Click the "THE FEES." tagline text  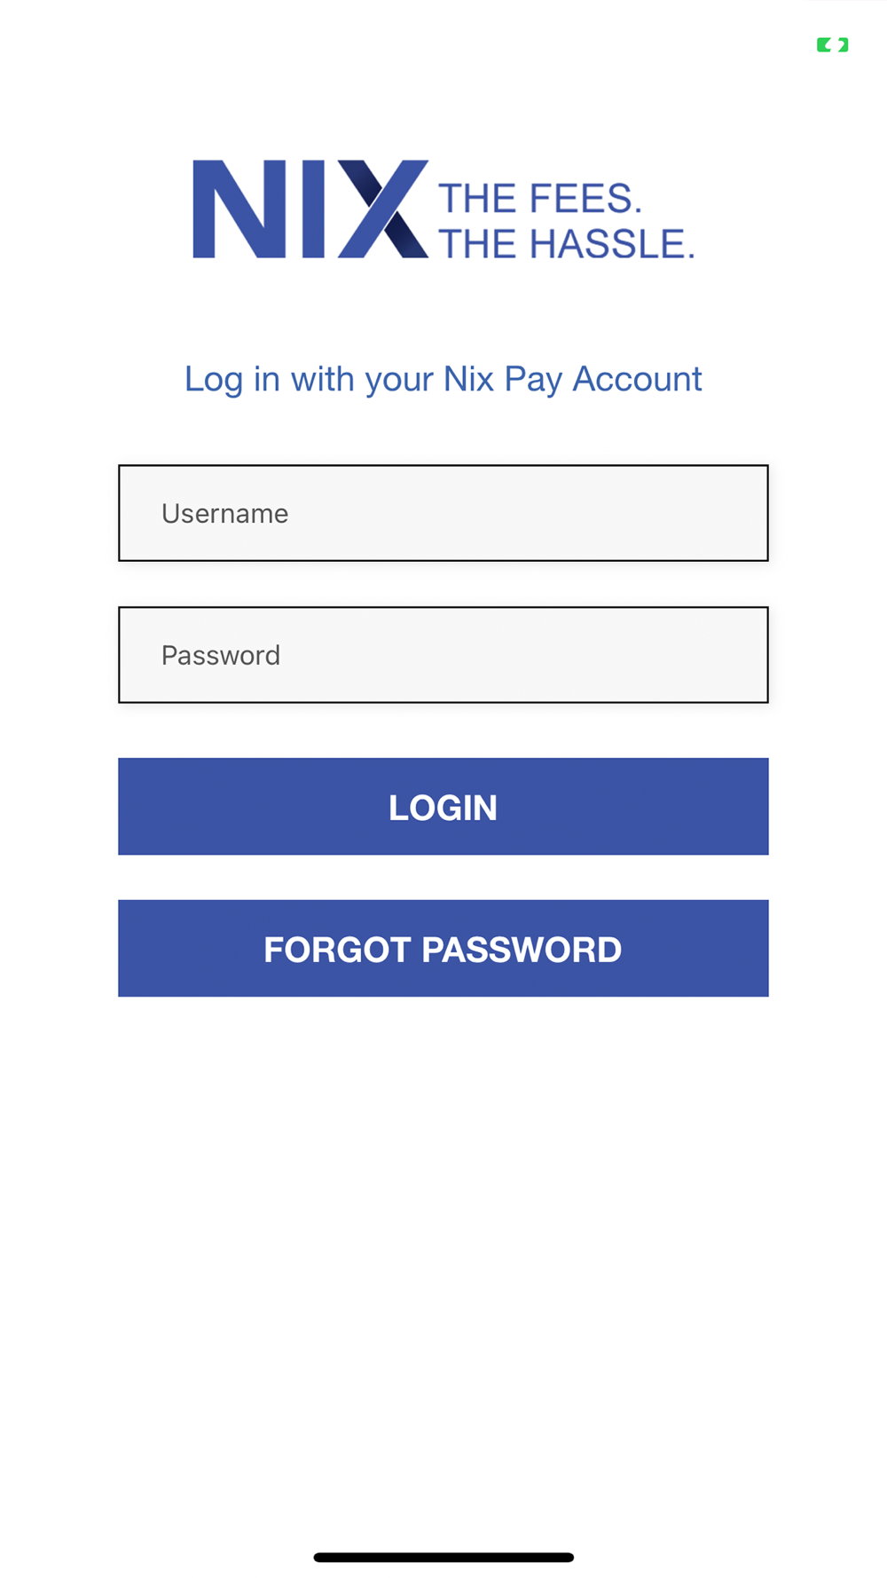click(x=540, y=199)
